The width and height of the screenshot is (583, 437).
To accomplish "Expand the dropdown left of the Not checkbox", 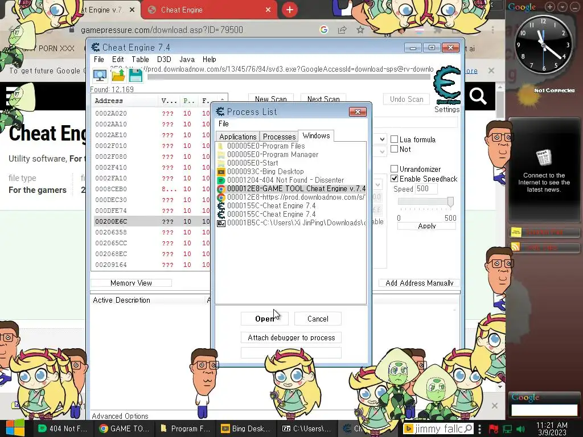I will pyautogui.click(x=382, y=151).
